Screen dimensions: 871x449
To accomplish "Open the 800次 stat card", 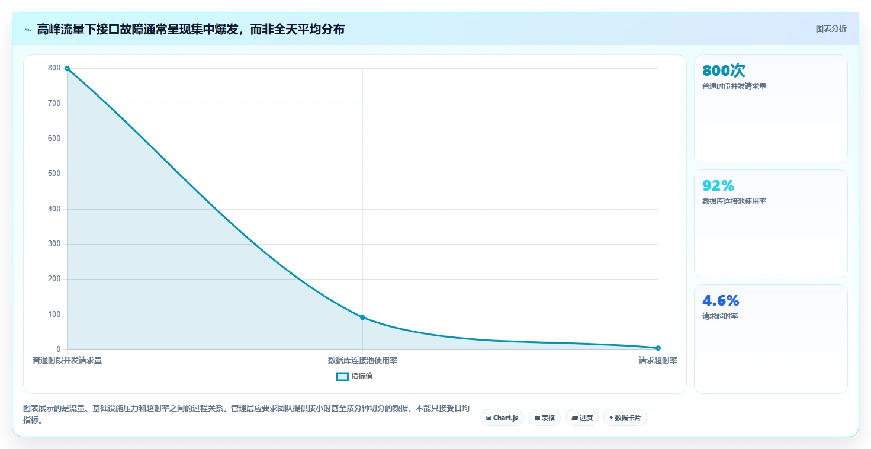I will click(x=770, y=109).
